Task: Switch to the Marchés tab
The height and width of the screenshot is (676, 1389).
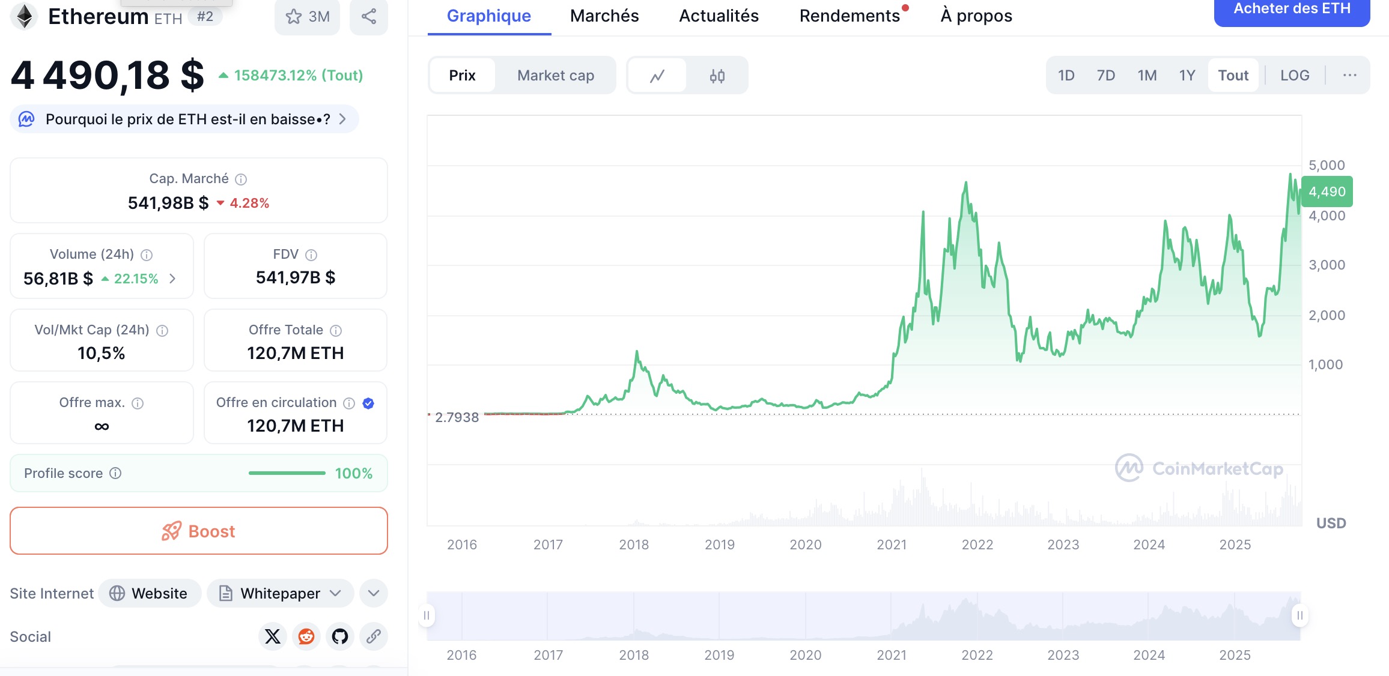Action: (x=604, y=16)
